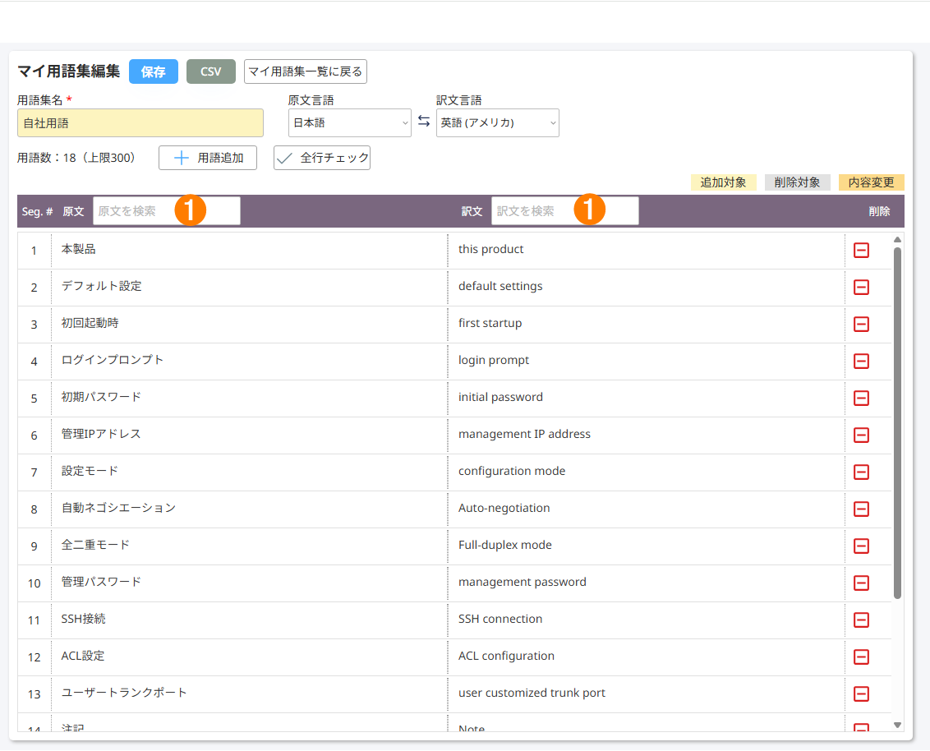Click the source cell 自動ネゴシエーション
This screenshot has height=751, width=930.
[x=250, y=509]
